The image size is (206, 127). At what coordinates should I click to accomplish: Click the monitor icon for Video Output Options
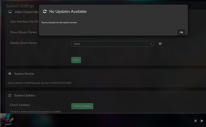click(x=10, y=12)
